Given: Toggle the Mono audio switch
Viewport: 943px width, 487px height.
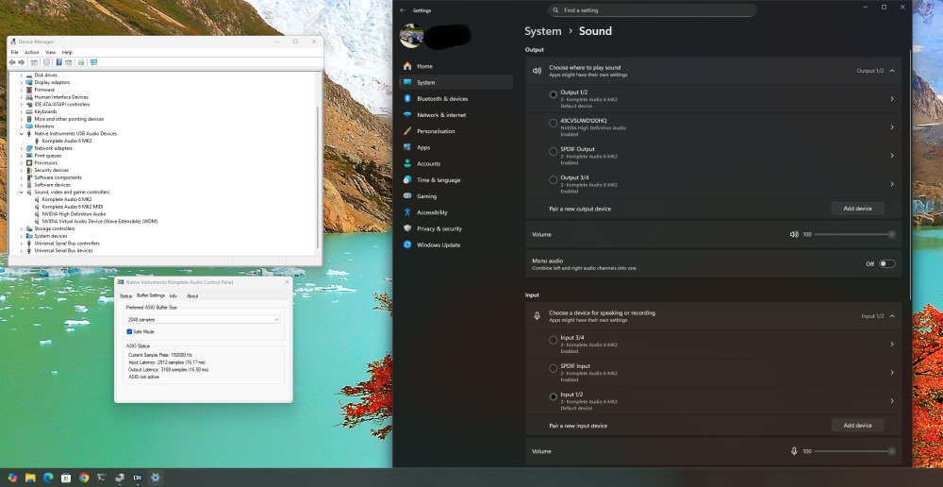Looking at the screenshot, I should pos(887,263).
